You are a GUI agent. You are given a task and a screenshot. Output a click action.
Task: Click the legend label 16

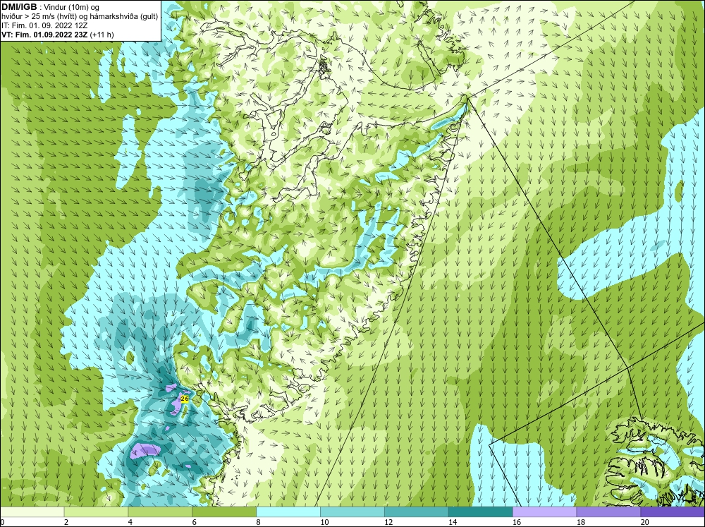point(517,522)
